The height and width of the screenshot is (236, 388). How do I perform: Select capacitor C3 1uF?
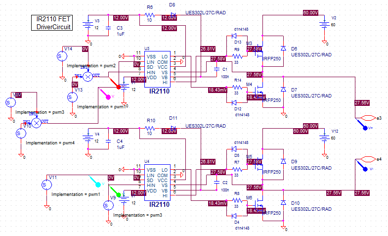coord(108,28)
